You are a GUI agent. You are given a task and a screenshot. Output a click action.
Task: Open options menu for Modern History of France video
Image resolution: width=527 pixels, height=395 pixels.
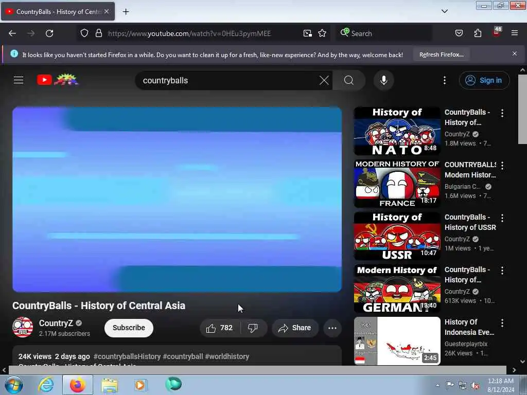tap(502, 166)
